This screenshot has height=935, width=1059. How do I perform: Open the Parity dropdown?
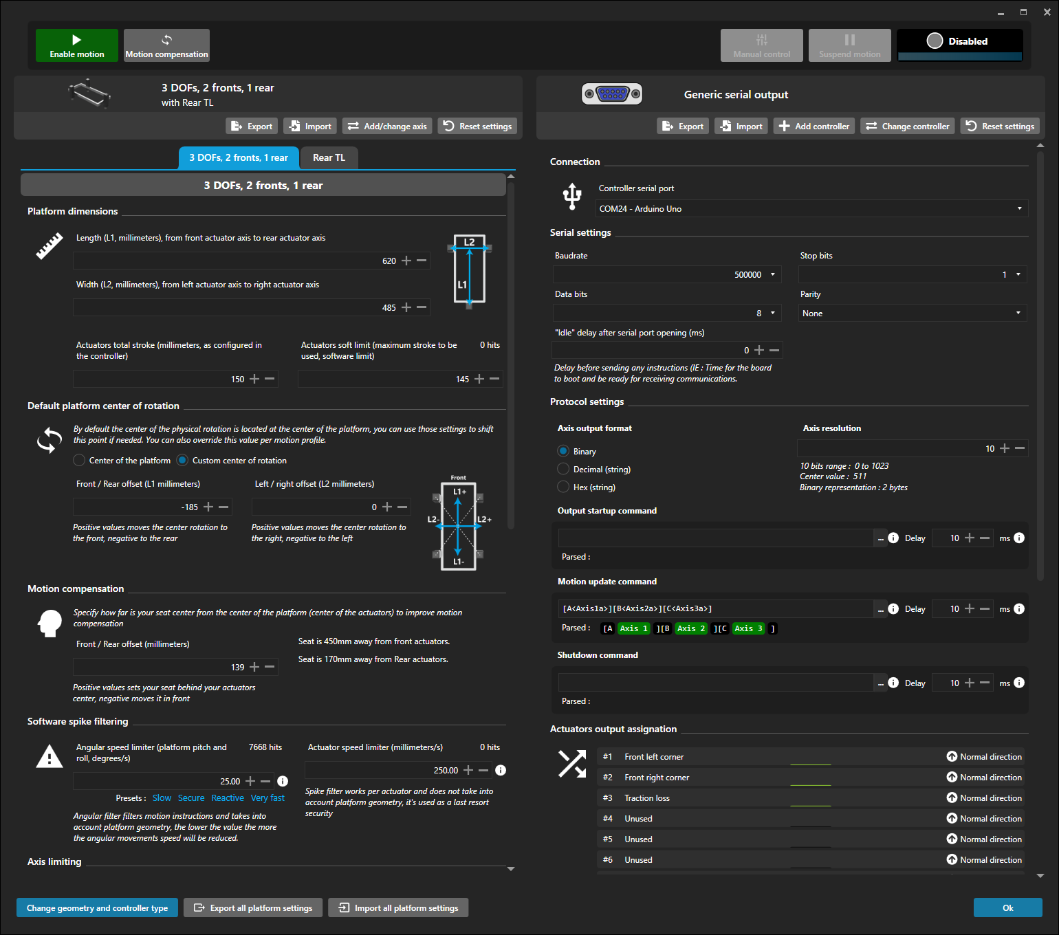[912, 313]
